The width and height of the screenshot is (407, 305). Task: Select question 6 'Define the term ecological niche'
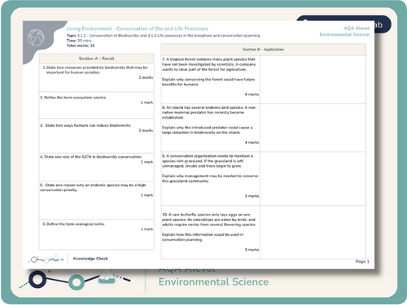tap(73, 224)
